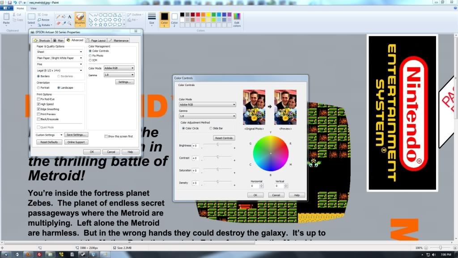Click the Paste icon in Clipboard group

pyautogui.click(x=6, y=17)
